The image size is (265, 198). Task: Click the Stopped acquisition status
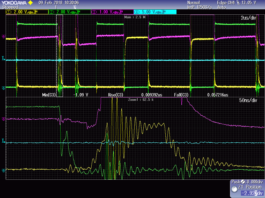10,7
